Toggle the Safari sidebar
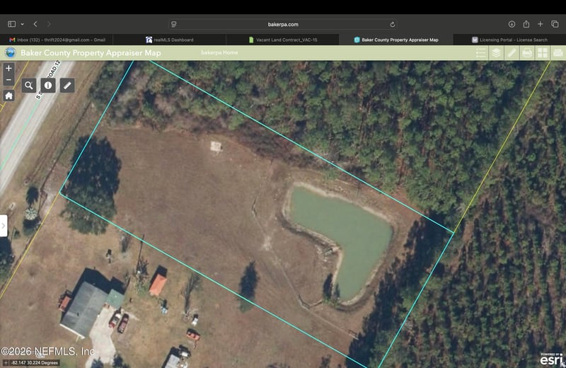 [x=11, y=24]
